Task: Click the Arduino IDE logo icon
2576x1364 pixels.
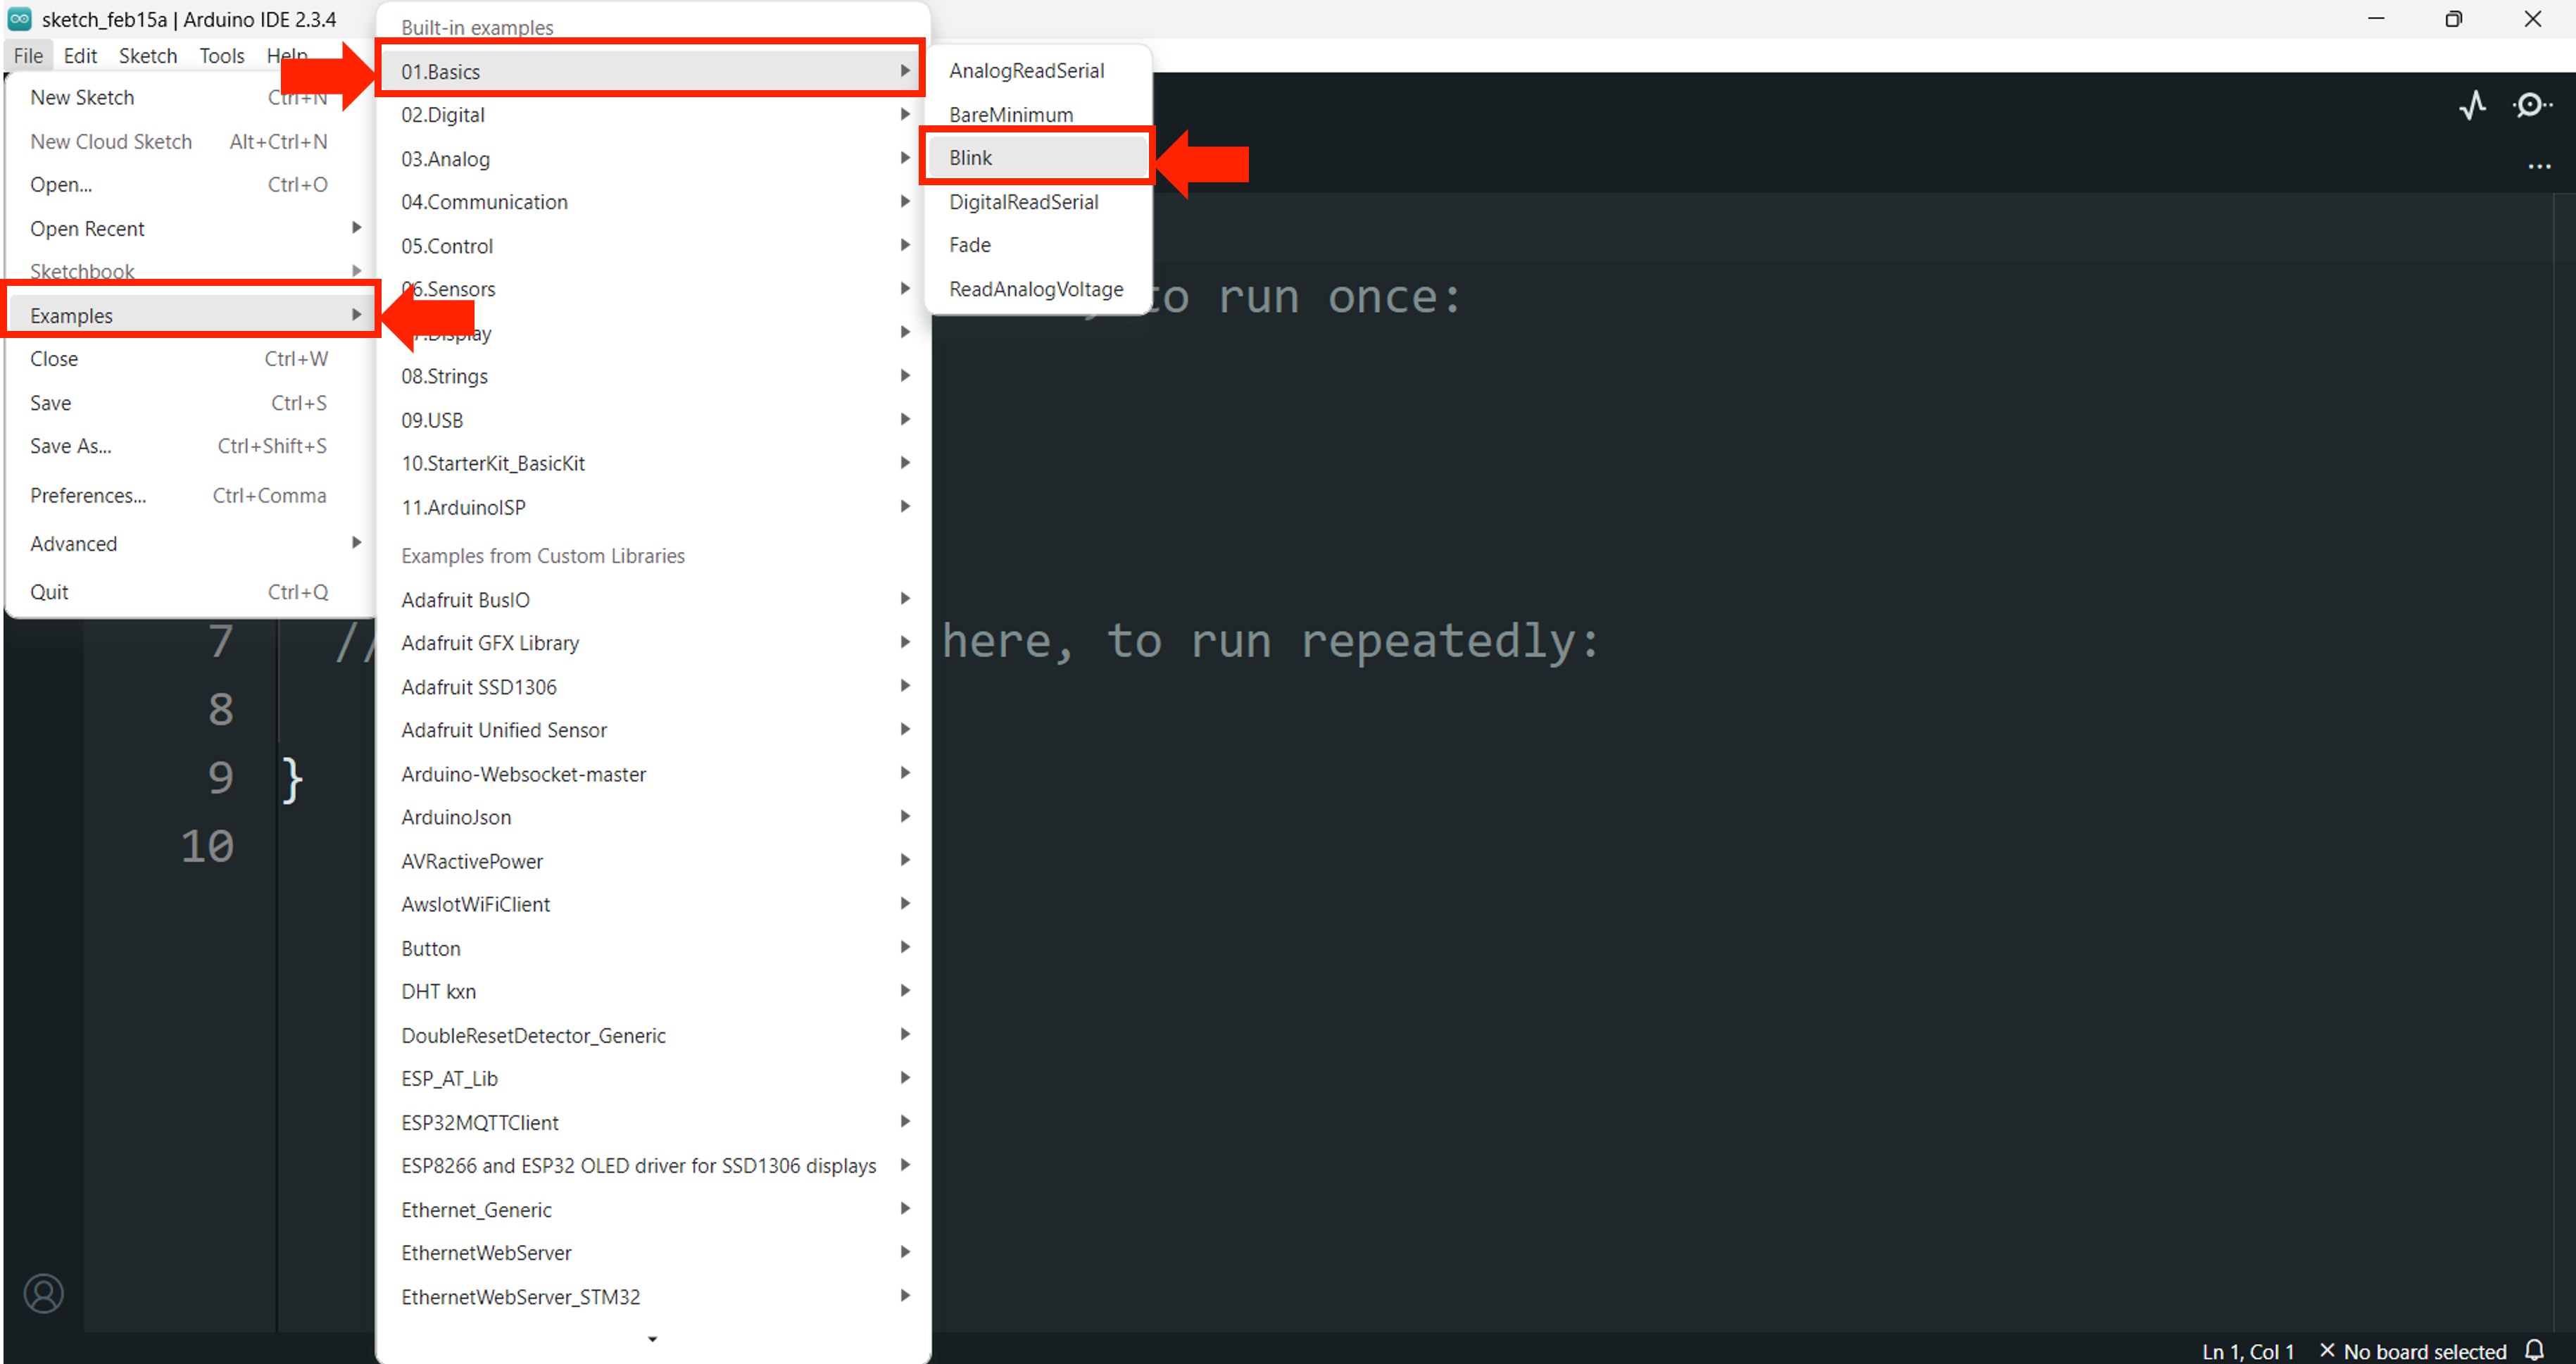Action: tap(19, 19)
